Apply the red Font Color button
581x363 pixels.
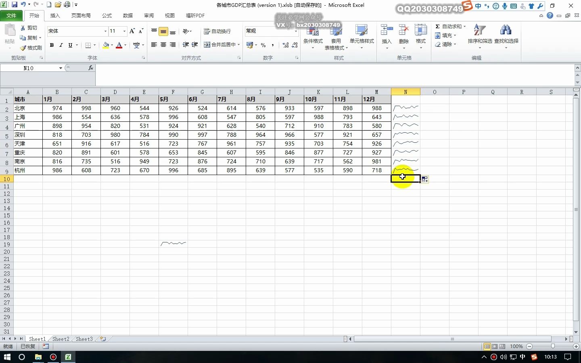click(119, 45)
